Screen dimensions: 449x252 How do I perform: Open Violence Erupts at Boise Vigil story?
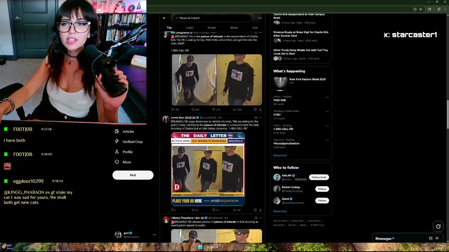pos(301,36)
